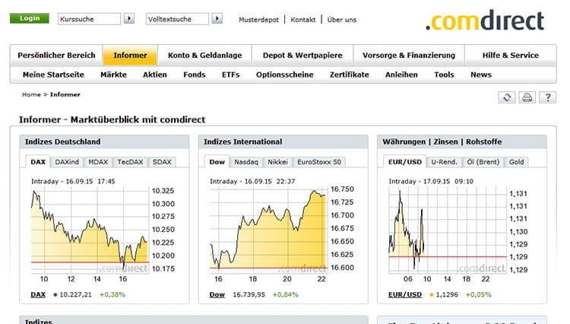Open the Zertifikate submenu item
This screenshot has width=570, height=324.
(349, 75)
